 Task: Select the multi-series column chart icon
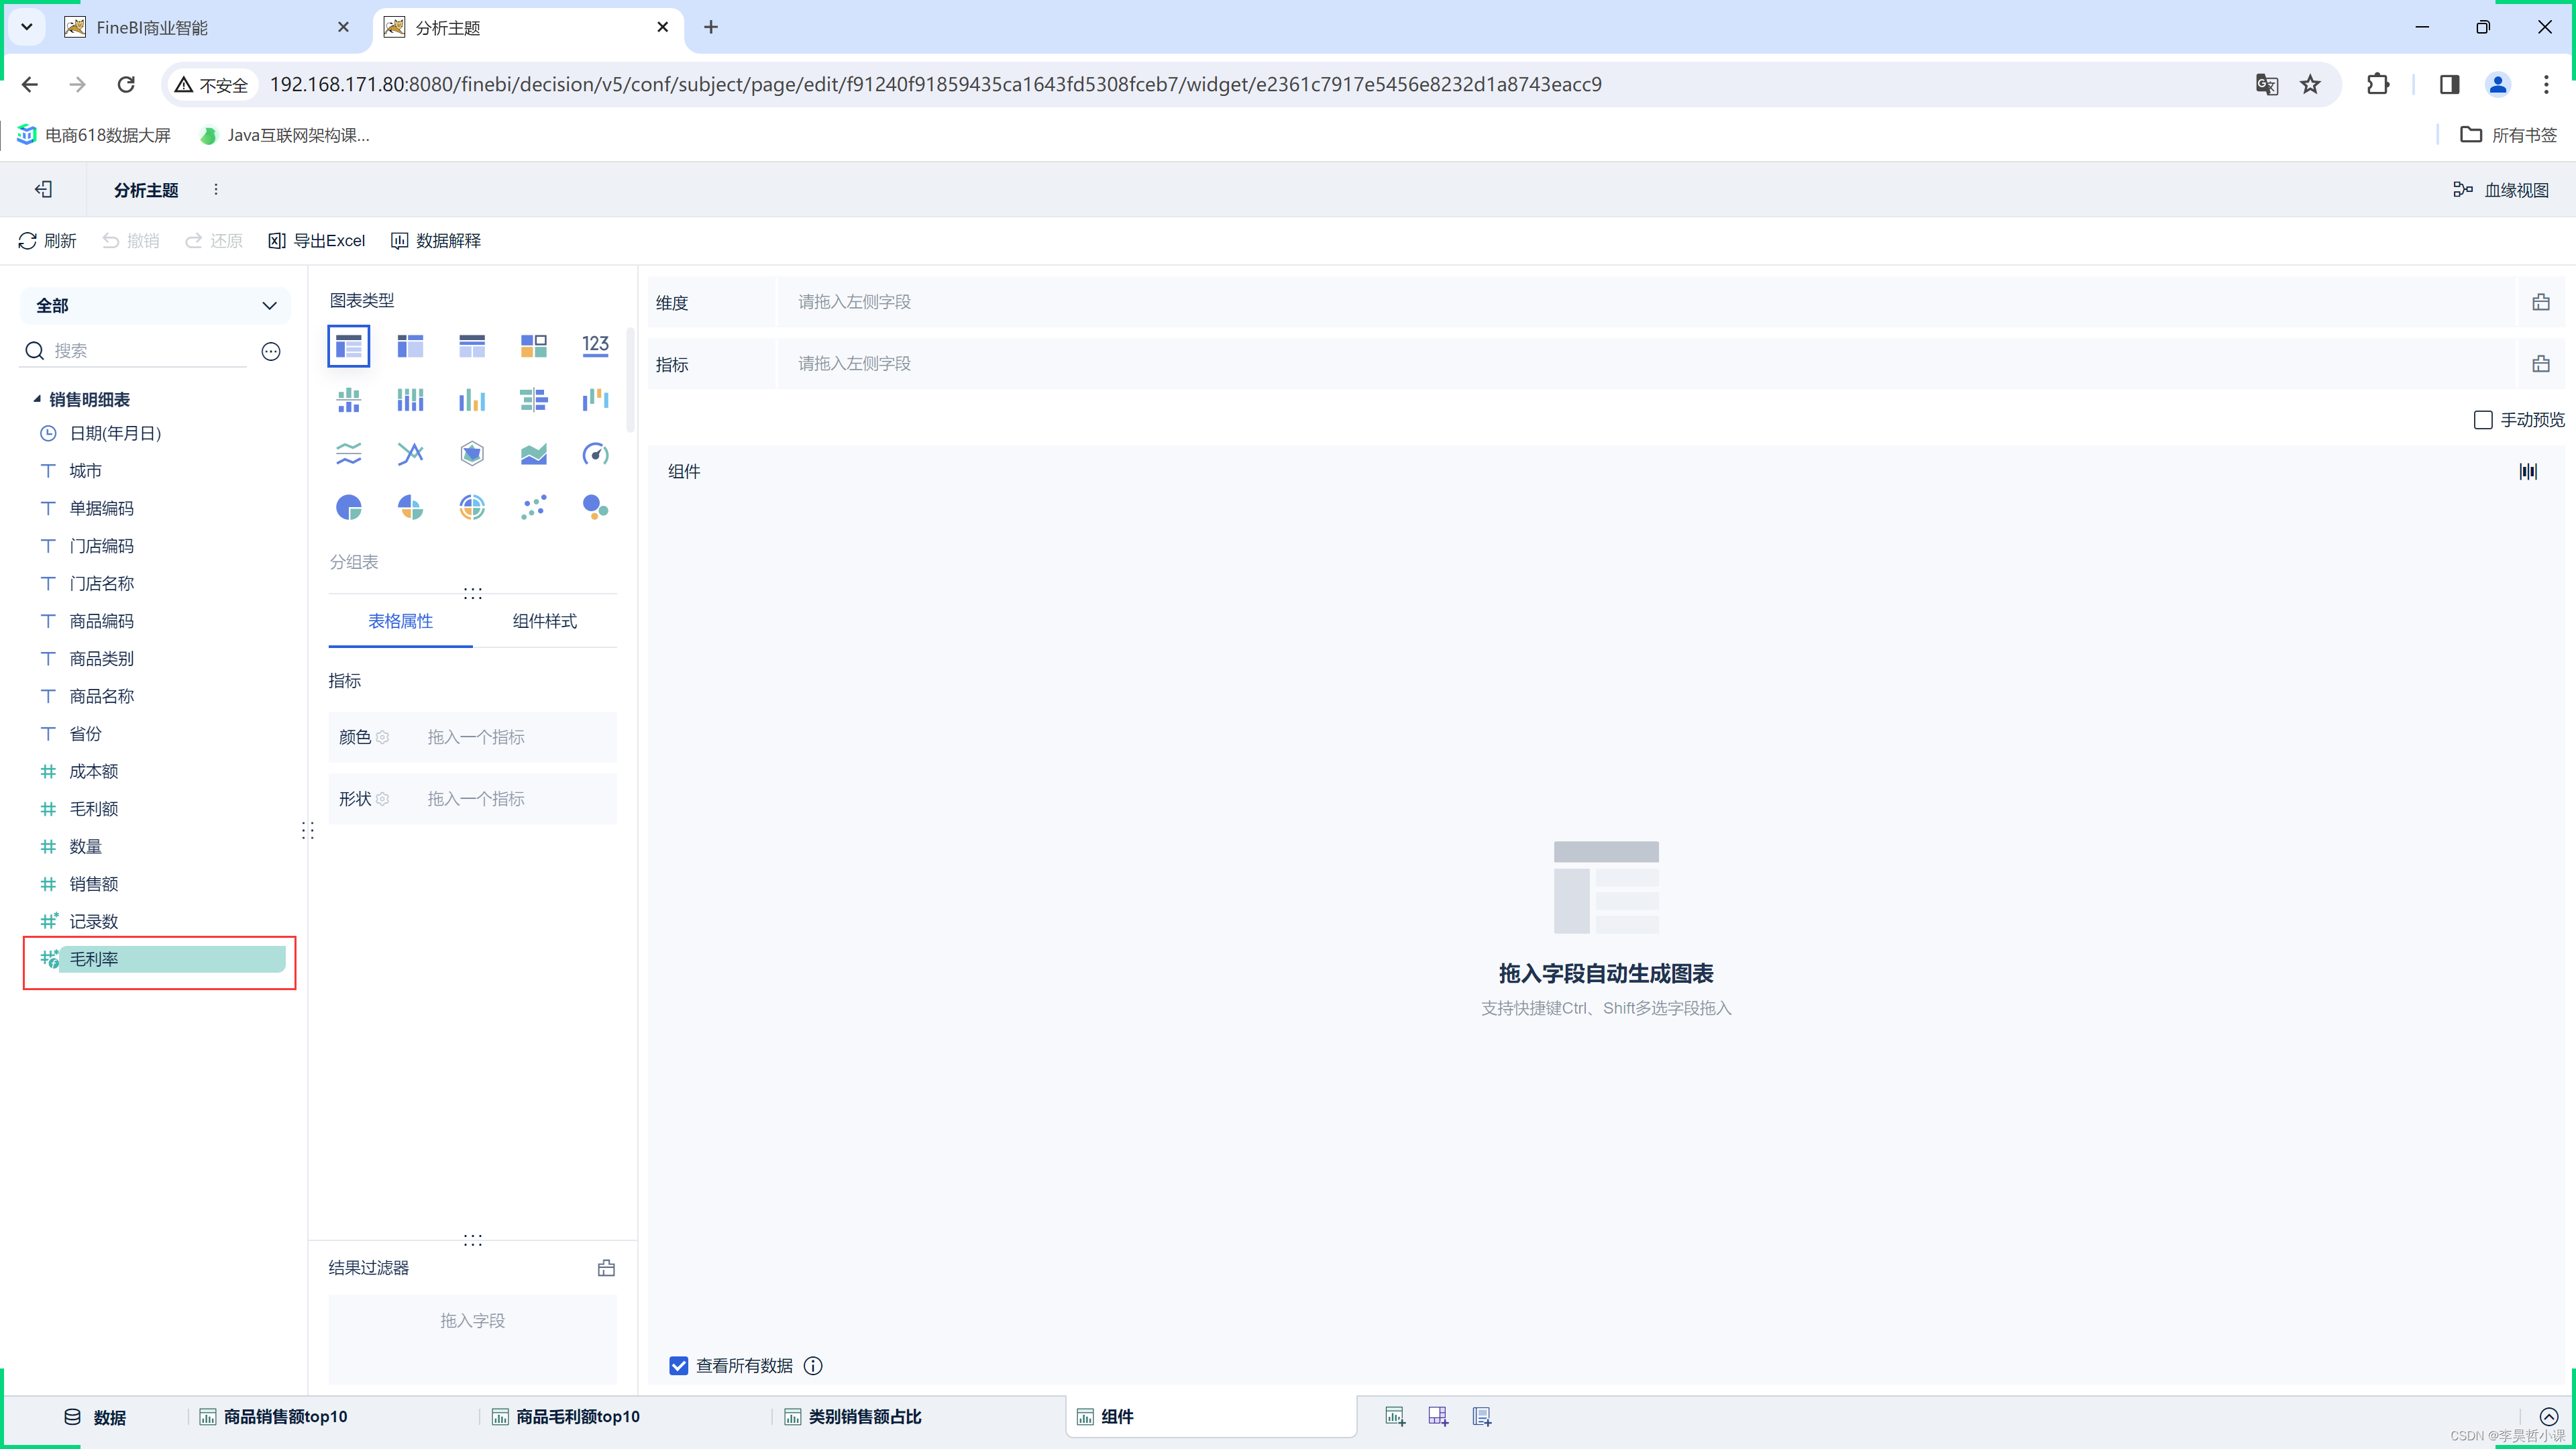(x=472, y=400)
